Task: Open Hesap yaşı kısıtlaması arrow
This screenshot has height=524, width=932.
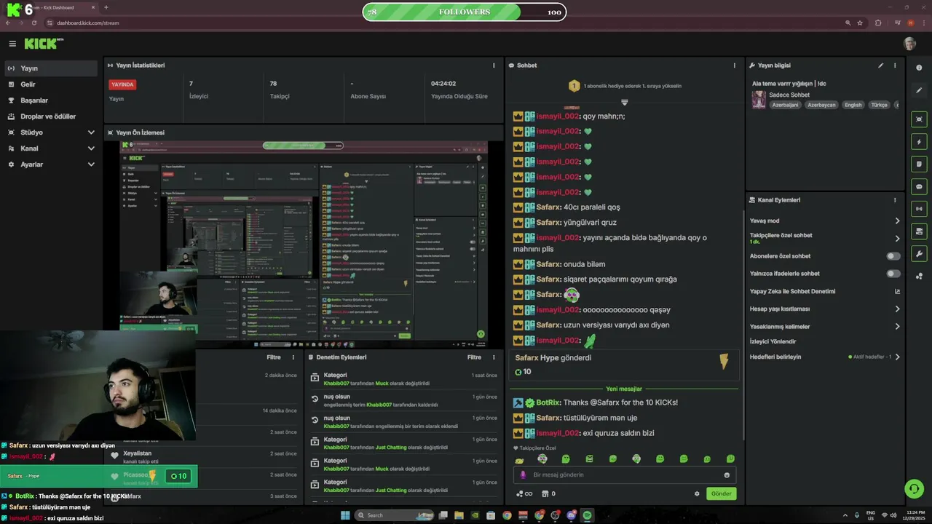Action: pos(897,309)
